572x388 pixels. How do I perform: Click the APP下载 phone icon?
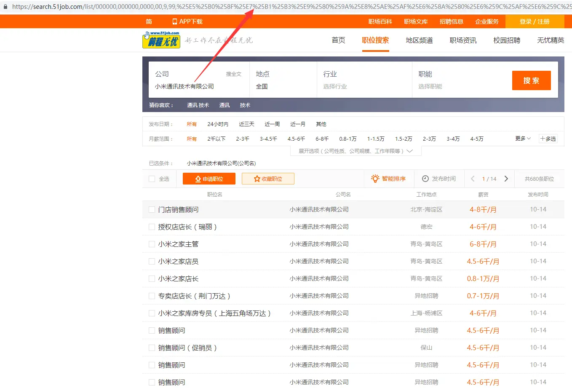tap(175, 21)
